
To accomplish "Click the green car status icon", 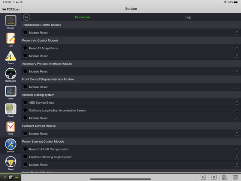I will click(17, 178).
